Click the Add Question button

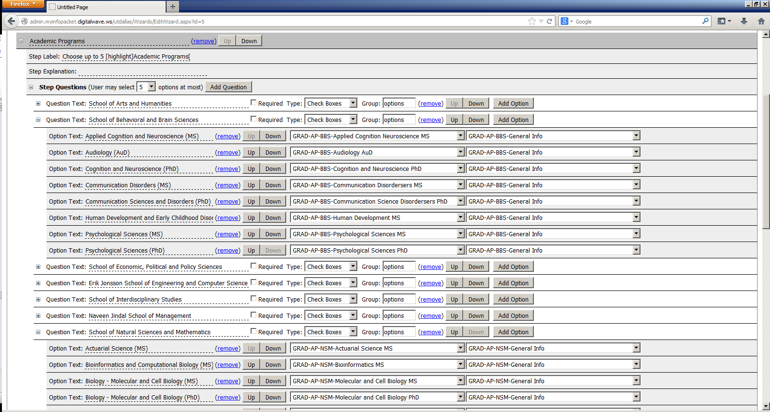coord(228,87)
